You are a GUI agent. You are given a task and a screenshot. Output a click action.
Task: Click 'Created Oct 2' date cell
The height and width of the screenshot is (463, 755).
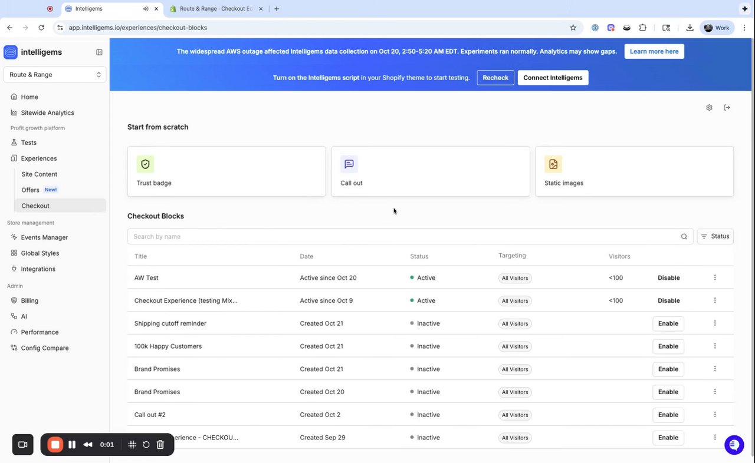tap(320, 415)
